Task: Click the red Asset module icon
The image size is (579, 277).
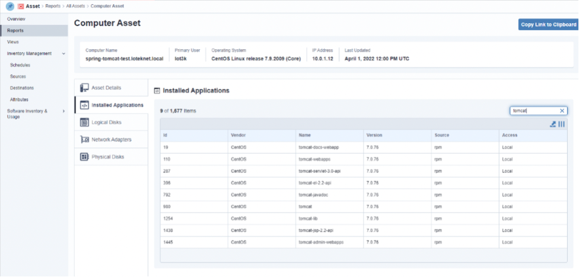Action: (21, 7)
